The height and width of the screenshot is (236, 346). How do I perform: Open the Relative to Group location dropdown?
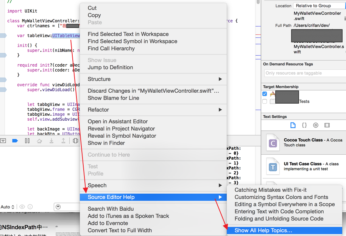click(x=320, y=6)
